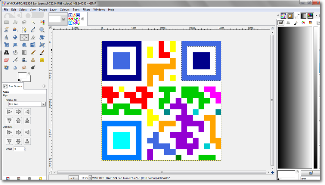Swap foreground and background colours in toolbox
Screen dimensions: 325x185
point(29,73)
